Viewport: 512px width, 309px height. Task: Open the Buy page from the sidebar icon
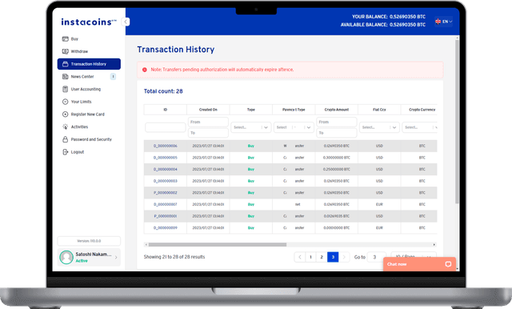[66, 39]
